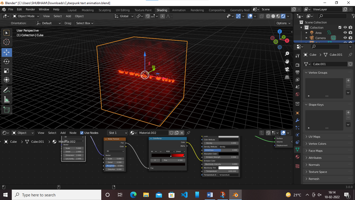Select the Measure tool
This screenshot has height=200, width=355.
tap(7, 99)
